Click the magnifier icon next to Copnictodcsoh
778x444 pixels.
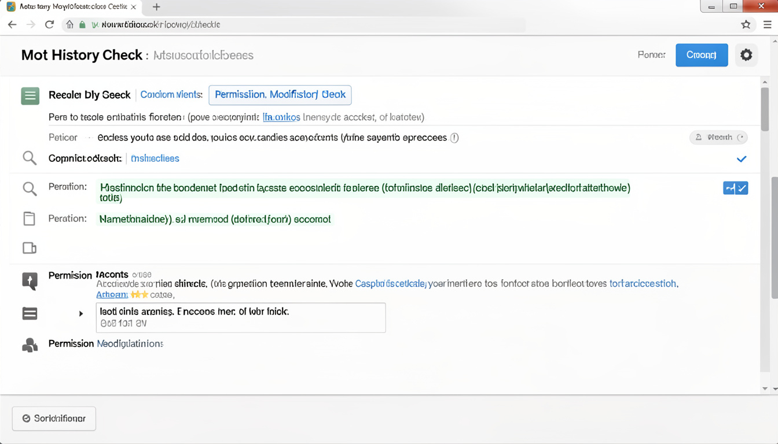tap(30, 158)
